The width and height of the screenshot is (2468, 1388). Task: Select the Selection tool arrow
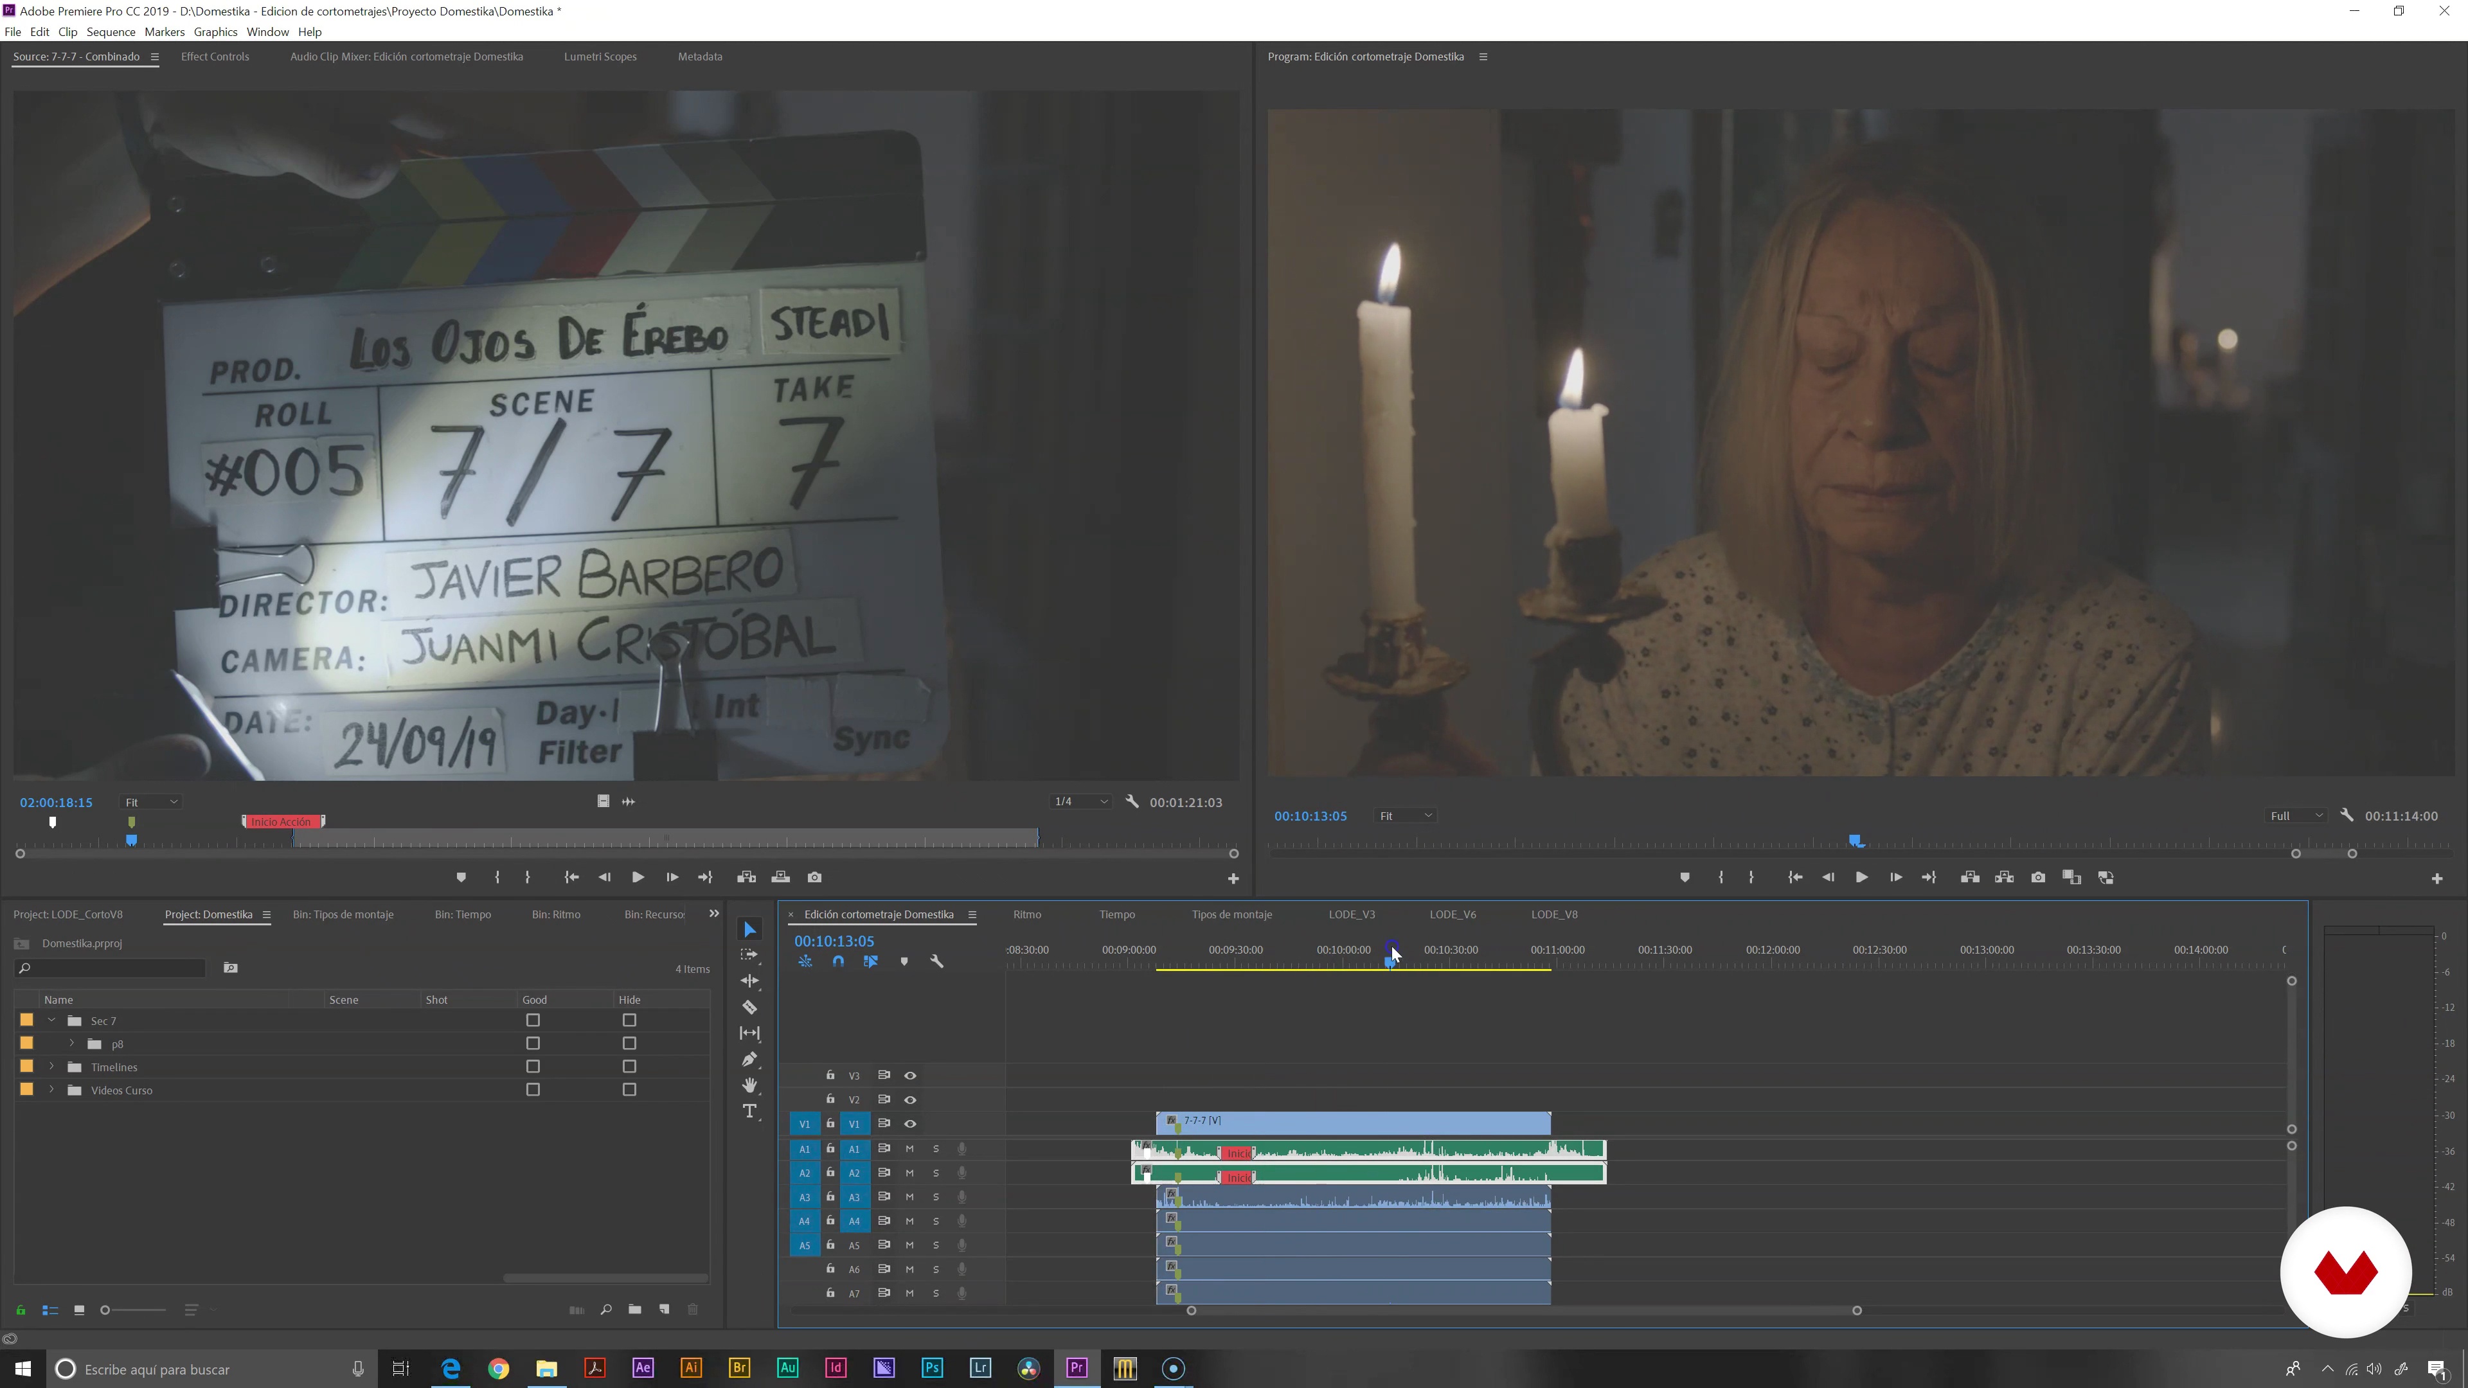[x=749, y=929]
